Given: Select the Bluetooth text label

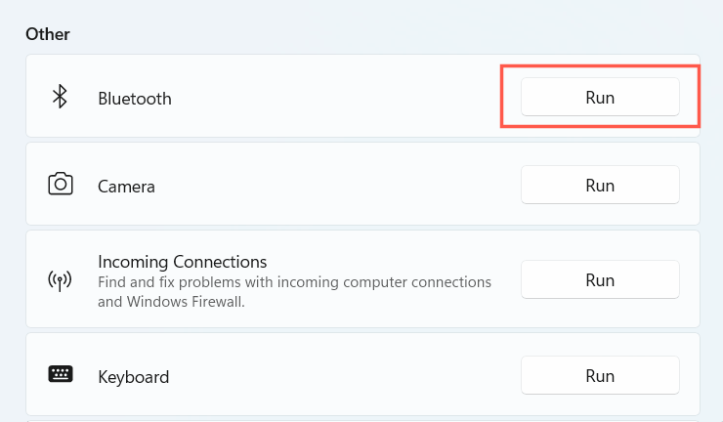Looking at the screenshot, I should 135,99.
